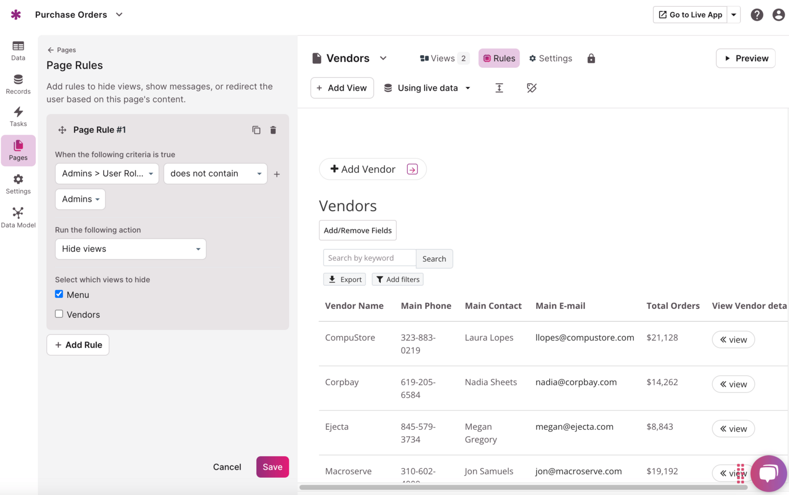Open the Using live data dropdown
789x495 pixels.
pyautogui.click(x=427, y=88)
